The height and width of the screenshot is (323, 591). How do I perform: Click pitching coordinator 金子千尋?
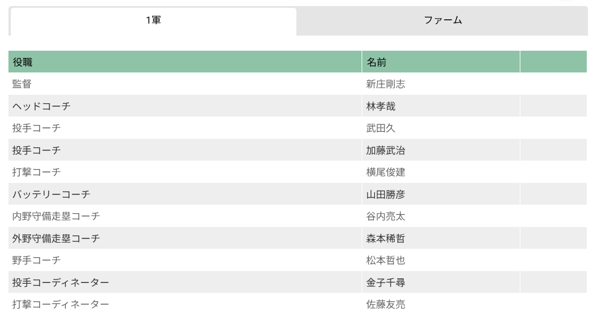pos(386,283)
